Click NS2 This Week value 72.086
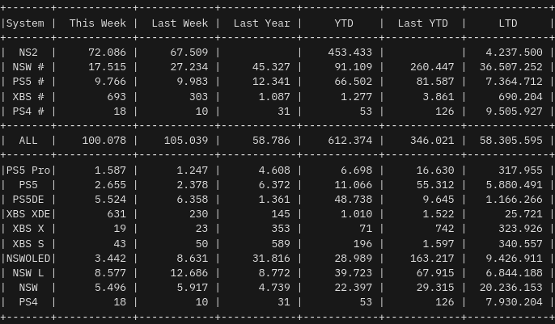The width and height of the screenshot is (555, 324). coord(108,53)
